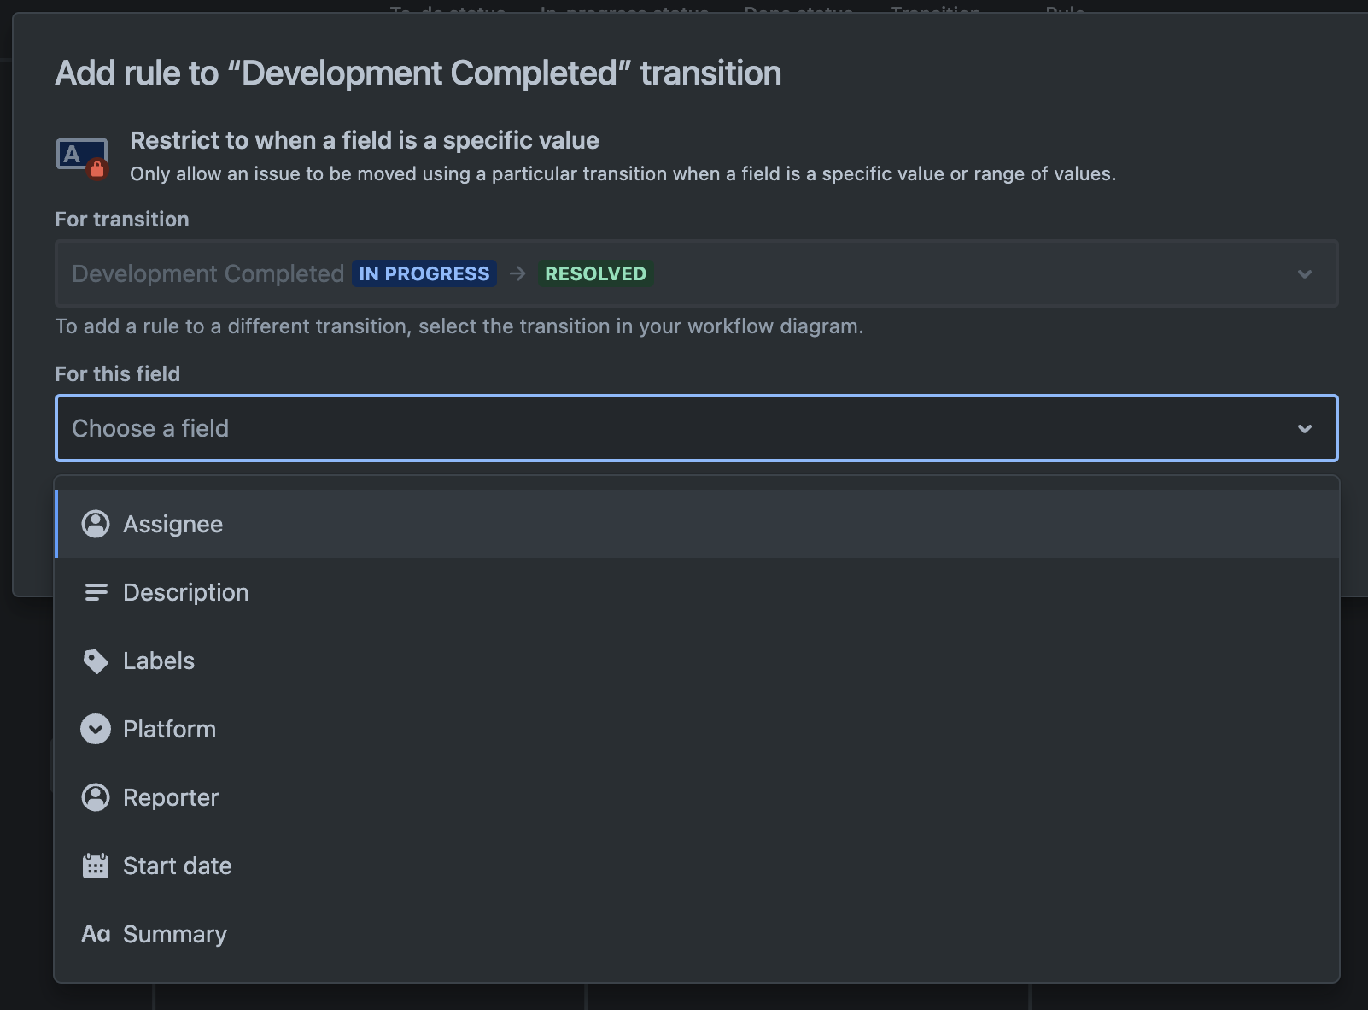Viewport: 1368px width, 1010px height.
Task: Click the chevron of the transition selector
Action: point(1305,274)
